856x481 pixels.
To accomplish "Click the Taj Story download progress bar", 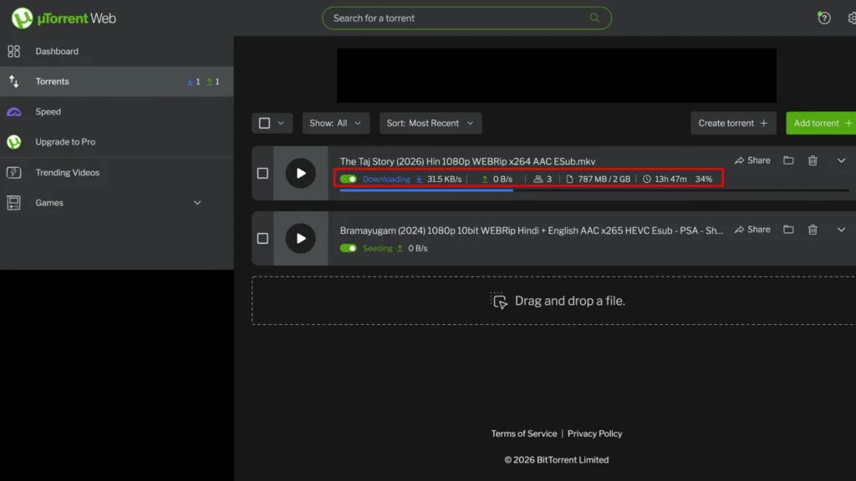I will pyautogui.click(x=594, y=190).
